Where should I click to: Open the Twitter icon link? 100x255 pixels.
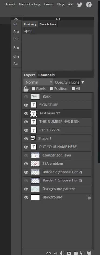[79, 5]
